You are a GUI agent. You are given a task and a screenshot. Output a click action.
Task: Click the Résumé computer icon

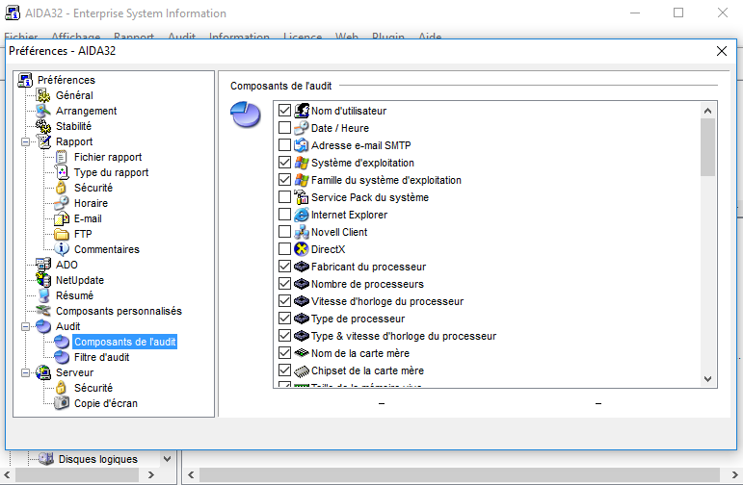43,295
